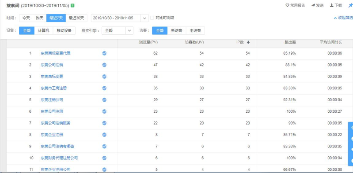Select 计算机 device filter
Screen dimensions: 353x173
[x=44, y=31]
